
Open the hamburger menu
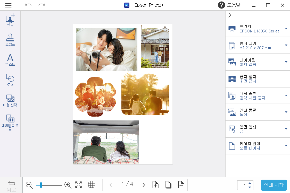(8, 5)
